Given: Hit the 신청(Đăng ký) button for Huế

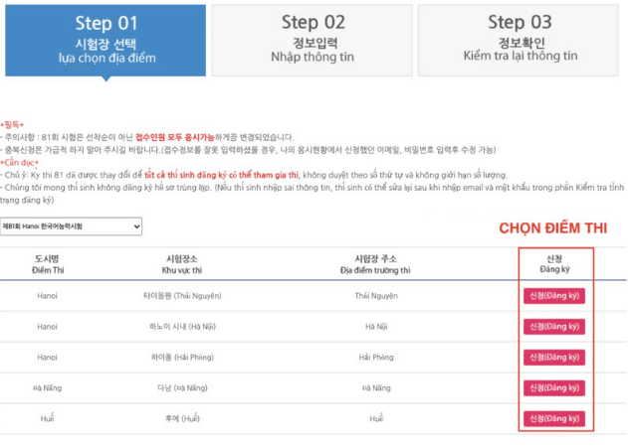Looking at the screenshot, I should point(554,419).
